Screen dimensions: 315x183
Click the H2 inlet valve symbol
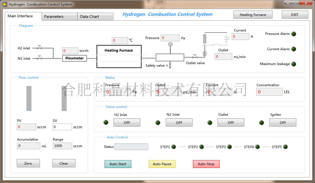click(39, 48)
